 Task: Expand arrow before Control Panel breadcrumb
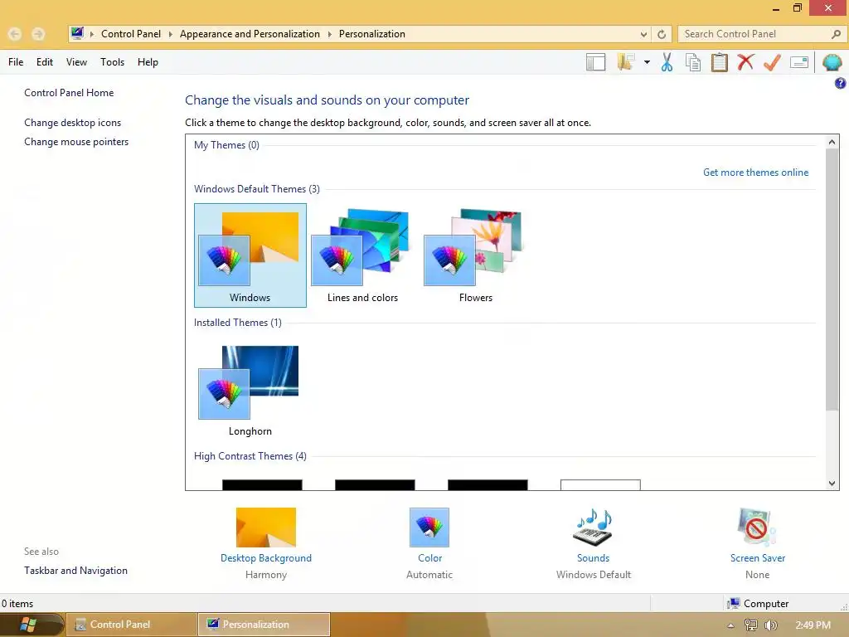coord(92,34)
